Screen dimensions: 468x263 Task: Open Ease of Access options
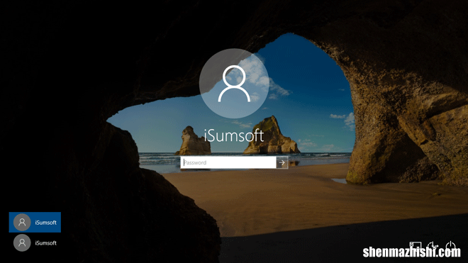pyautogui.click(x=433, y=246)
